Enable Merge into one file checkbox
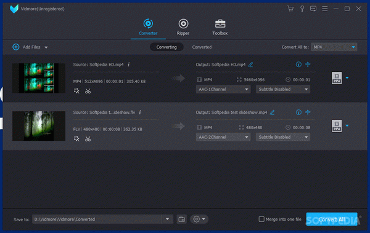The image size is (370, 233). [261, 219]
